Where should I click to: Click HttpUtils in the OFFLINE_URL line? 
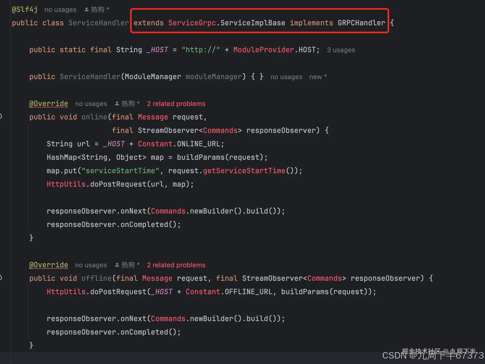[66, 292]
